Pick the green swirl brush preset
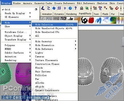 [113, 20]
